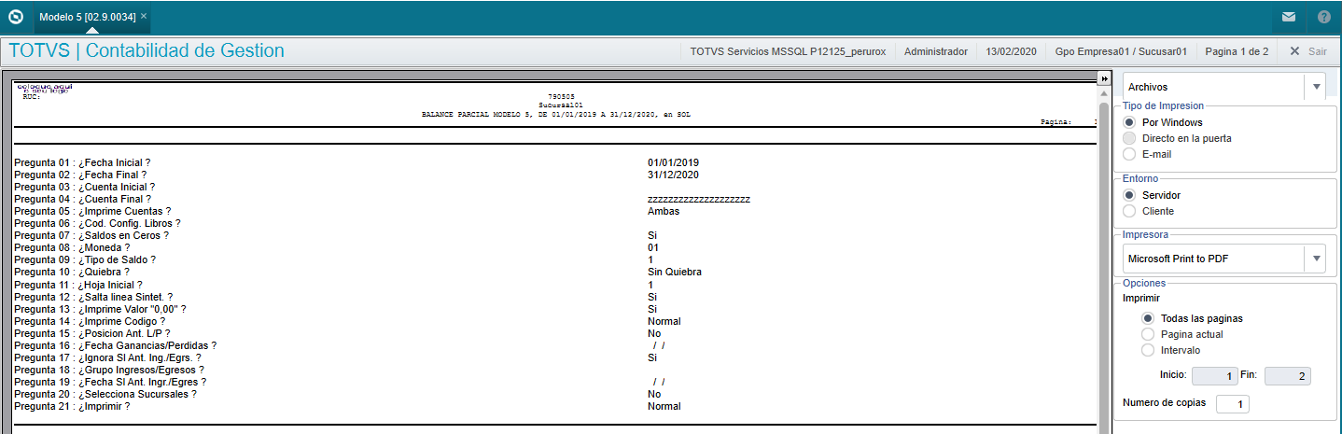
Task: Click the Inicio page field
Action: point(1215,376)
